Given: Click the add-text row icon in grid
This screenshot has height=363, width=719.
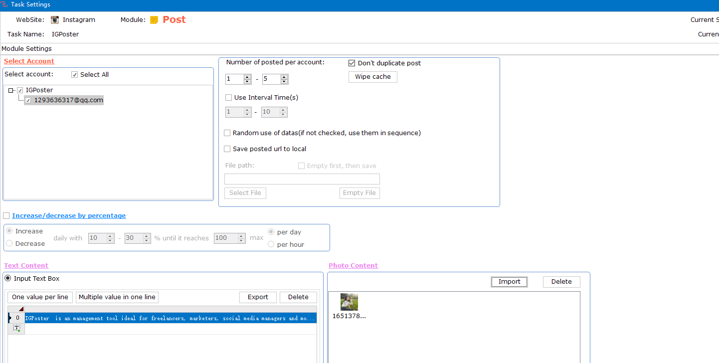Looking at the screenshot, I should 16,328.
